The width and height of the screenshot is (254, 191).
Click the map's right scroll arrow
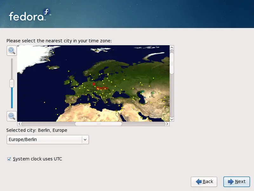[167, 124]
